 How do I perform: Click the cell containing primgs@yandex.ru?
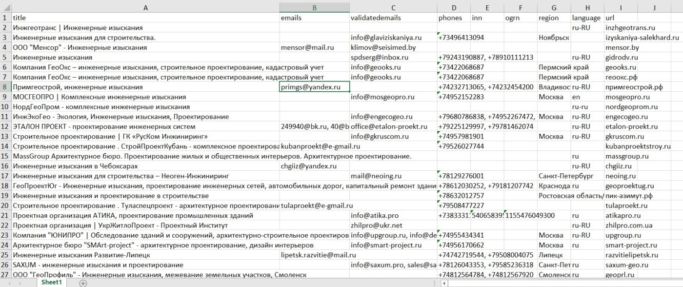click(314, 86)
